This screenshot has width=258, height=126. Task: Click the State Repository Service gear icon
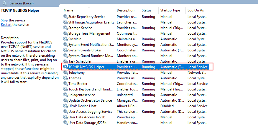point(65,16)
